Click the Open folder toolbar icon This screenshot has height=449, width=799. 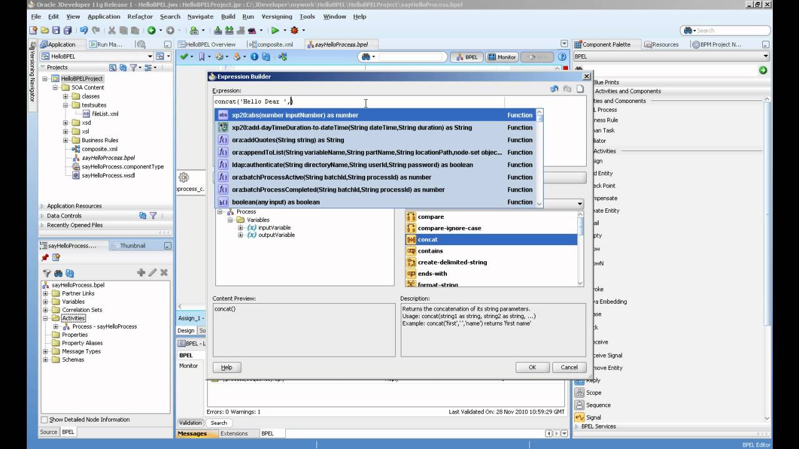[x=45, y=30]
